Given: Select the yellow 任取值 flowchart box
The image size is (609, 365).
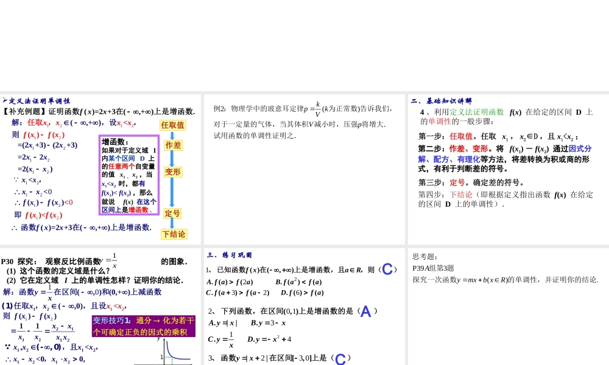Looking at the screenshot, I should tap(173, 125).
